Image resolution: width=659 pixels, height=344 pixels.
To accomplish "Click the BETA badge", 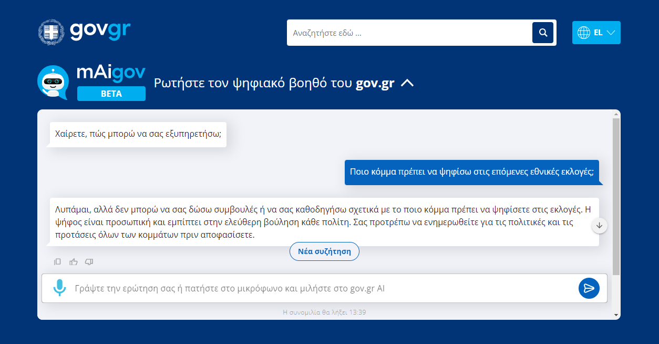I will pyautogui.click(x=111, y=94).
